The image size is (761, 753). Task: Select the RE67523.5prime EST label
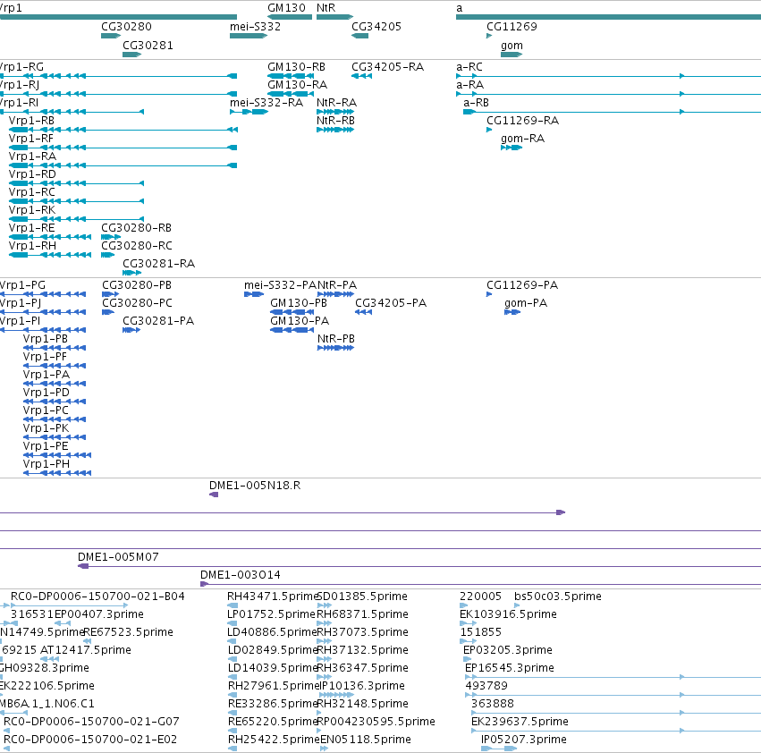[128, 632]
